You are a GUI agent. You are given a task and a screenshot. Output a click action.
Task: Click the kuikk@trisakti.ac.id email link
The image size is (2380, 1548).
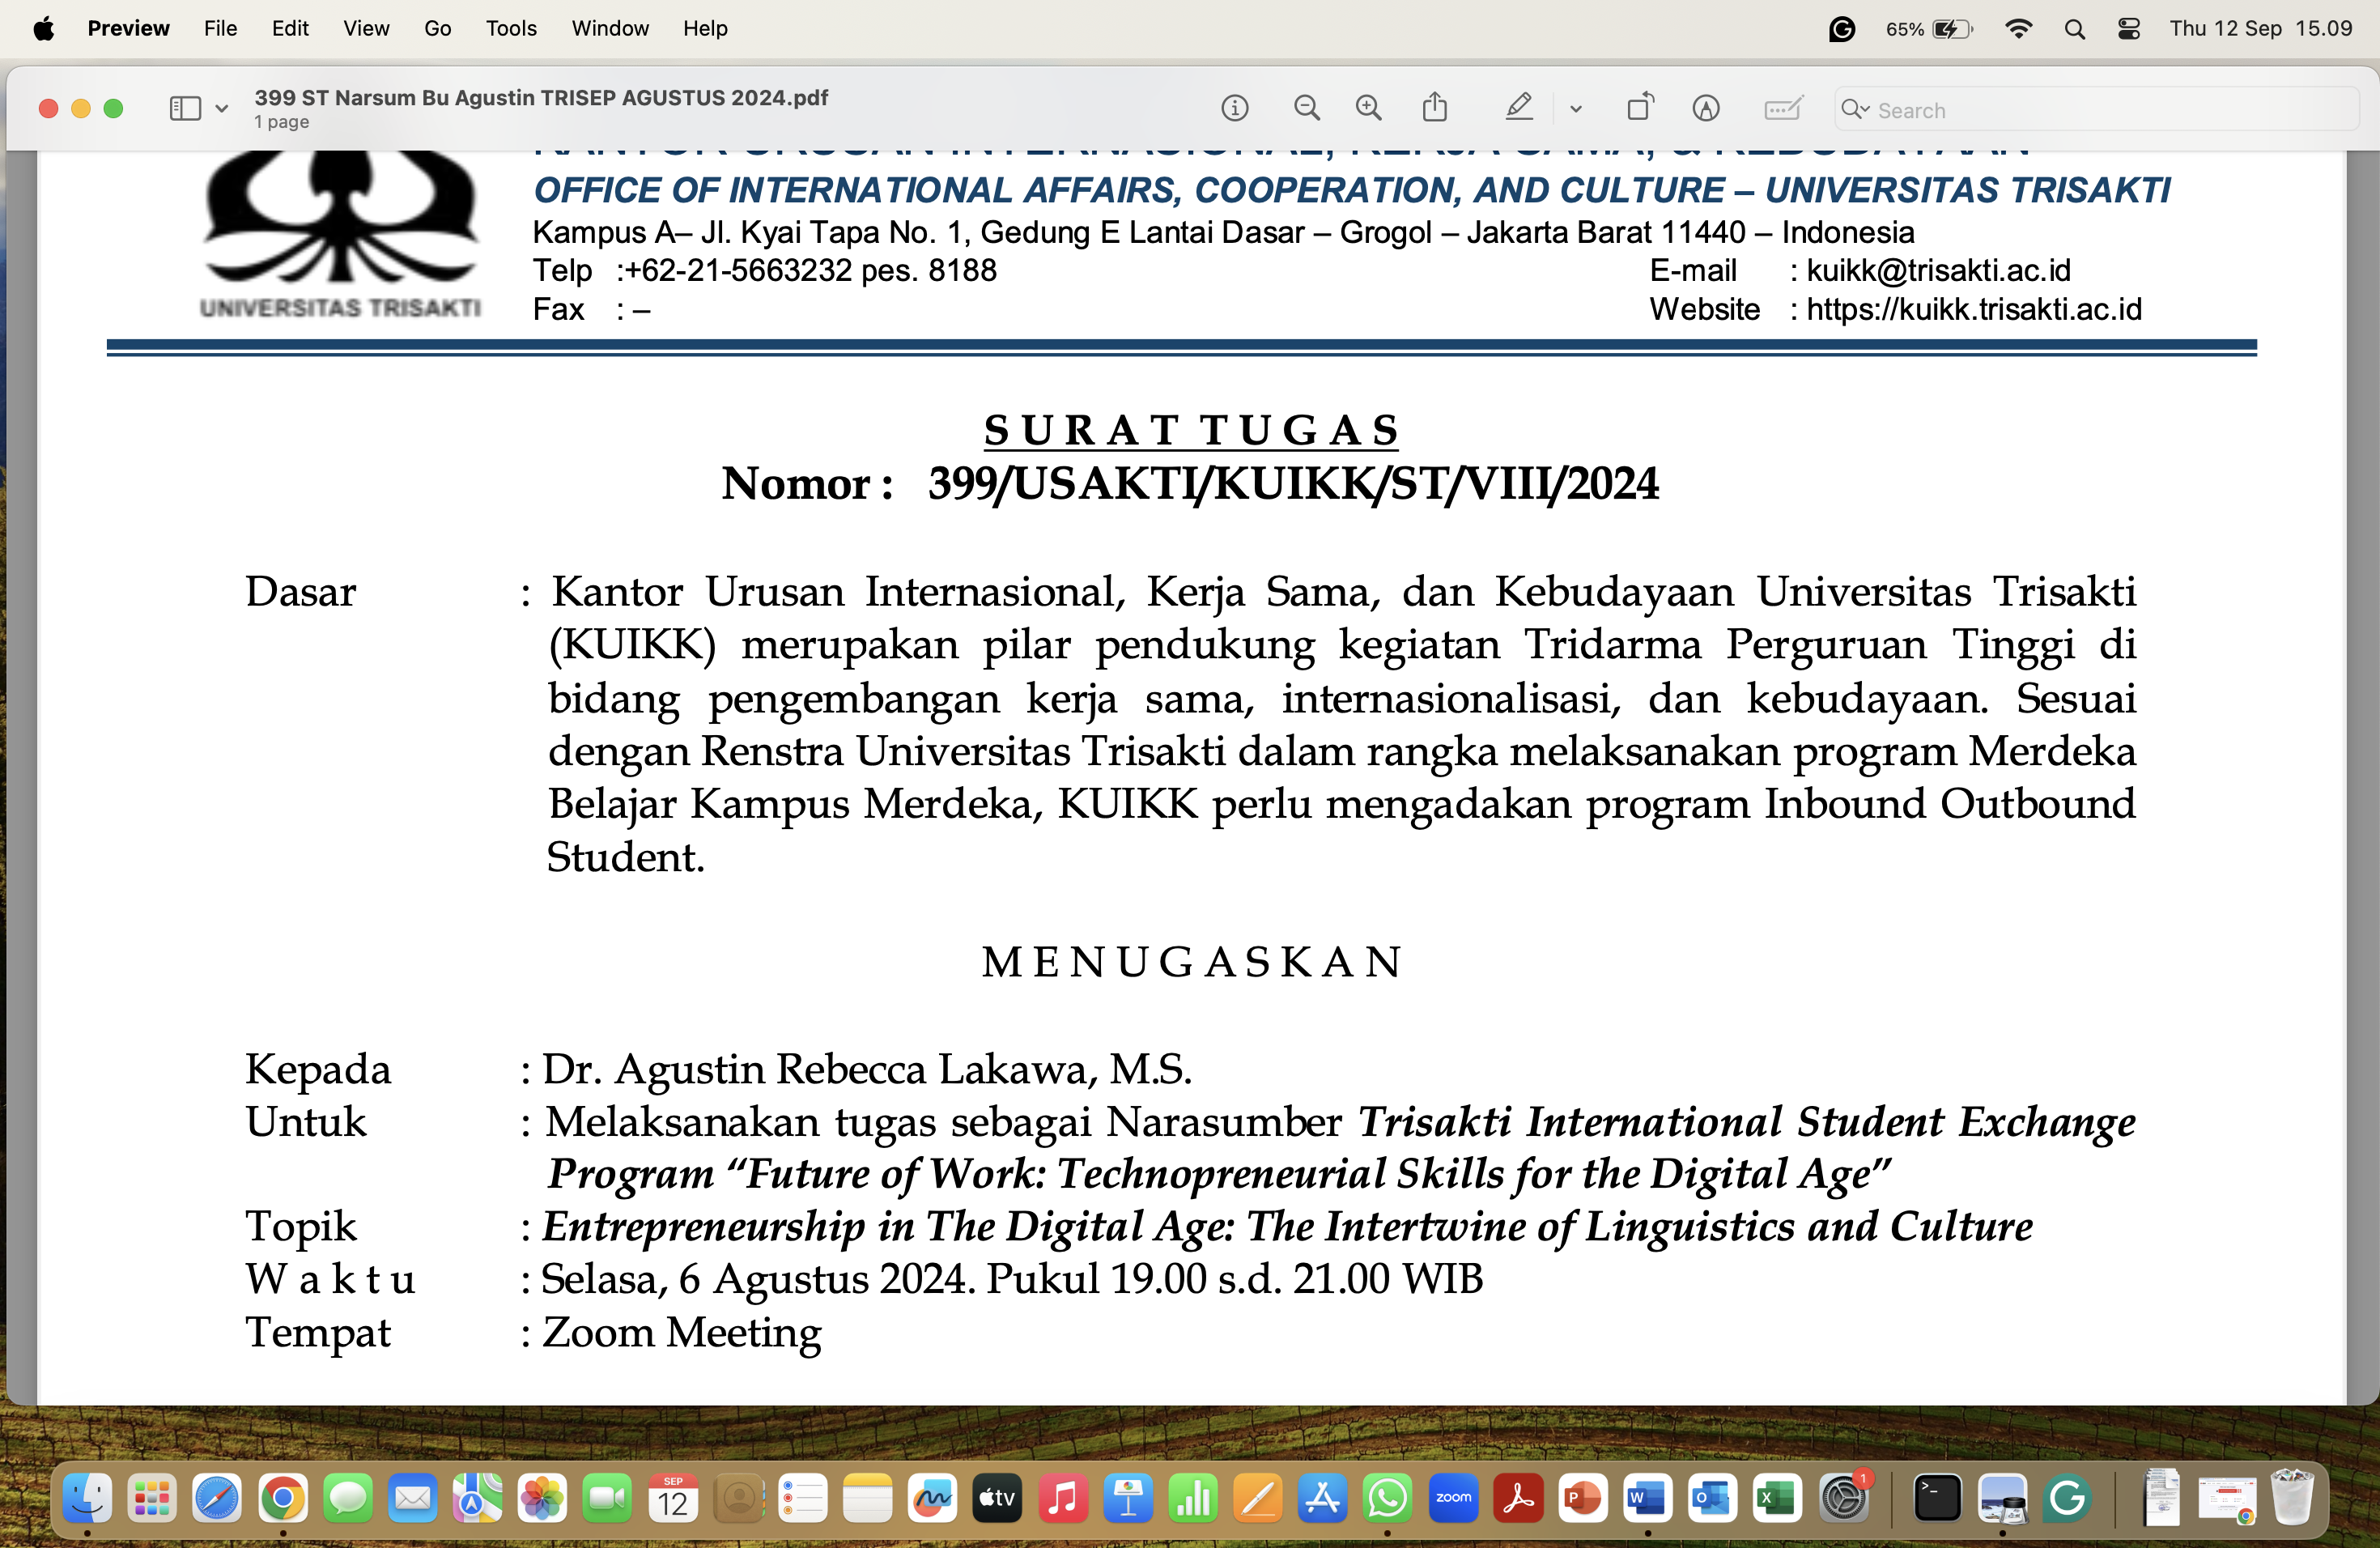(1938, 271)
